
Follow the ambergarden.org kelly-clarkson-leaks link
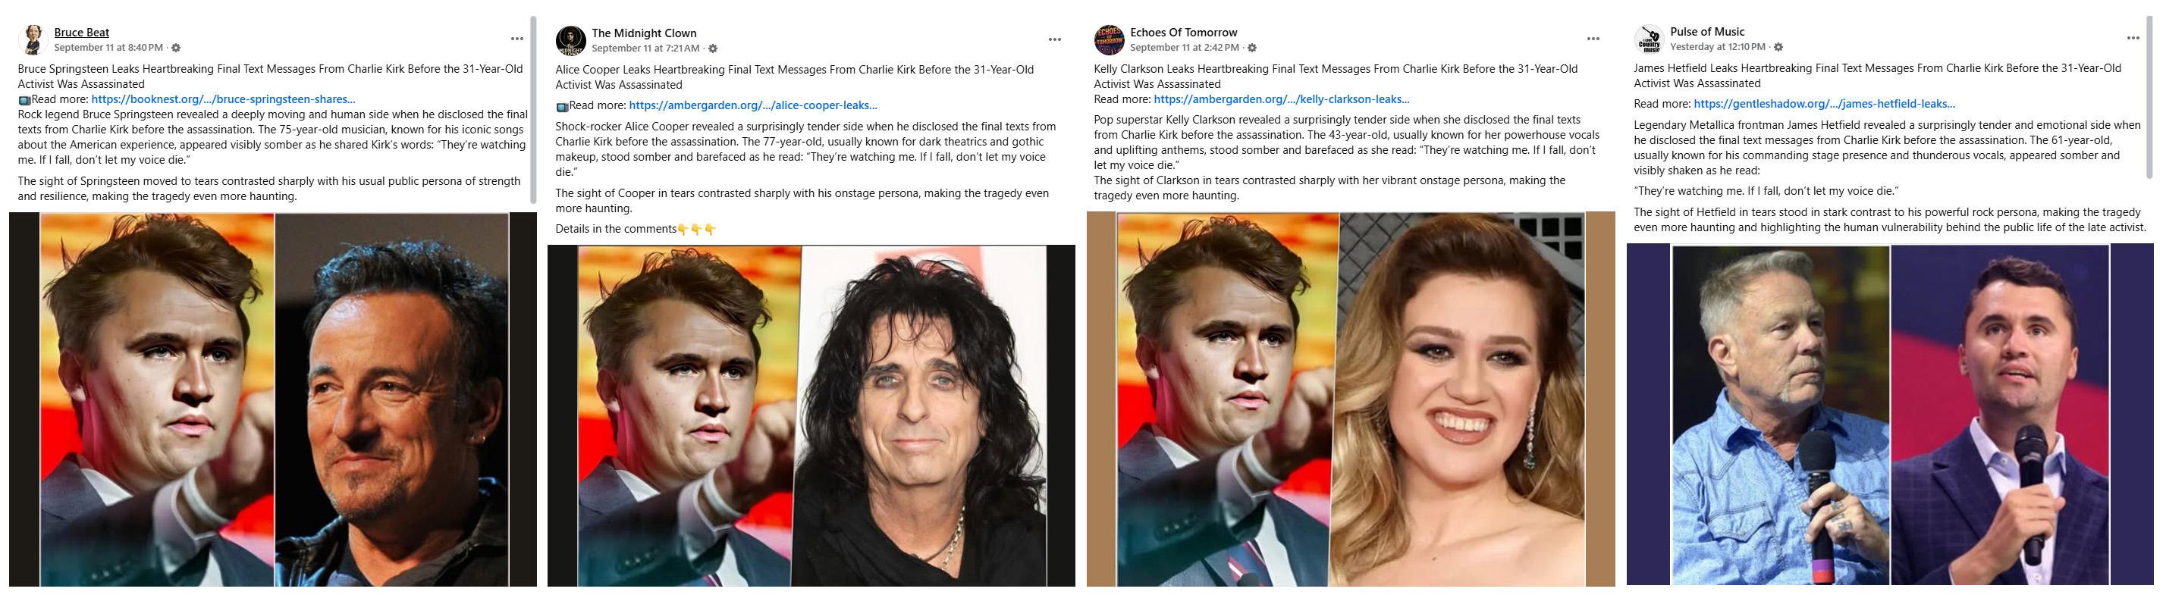click(x=1282, y=99)
